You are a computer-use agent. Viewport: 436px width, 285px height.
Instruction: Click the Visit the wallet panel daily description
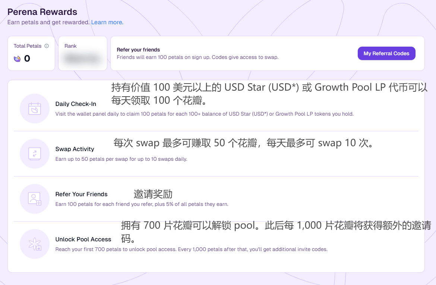coord(204,114)
